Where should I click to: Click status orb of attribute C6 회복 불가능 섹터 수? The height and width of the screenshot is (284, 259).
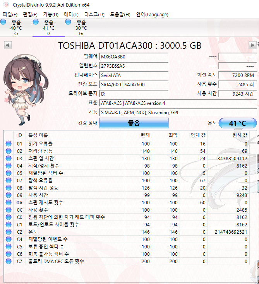coord(9,254)
